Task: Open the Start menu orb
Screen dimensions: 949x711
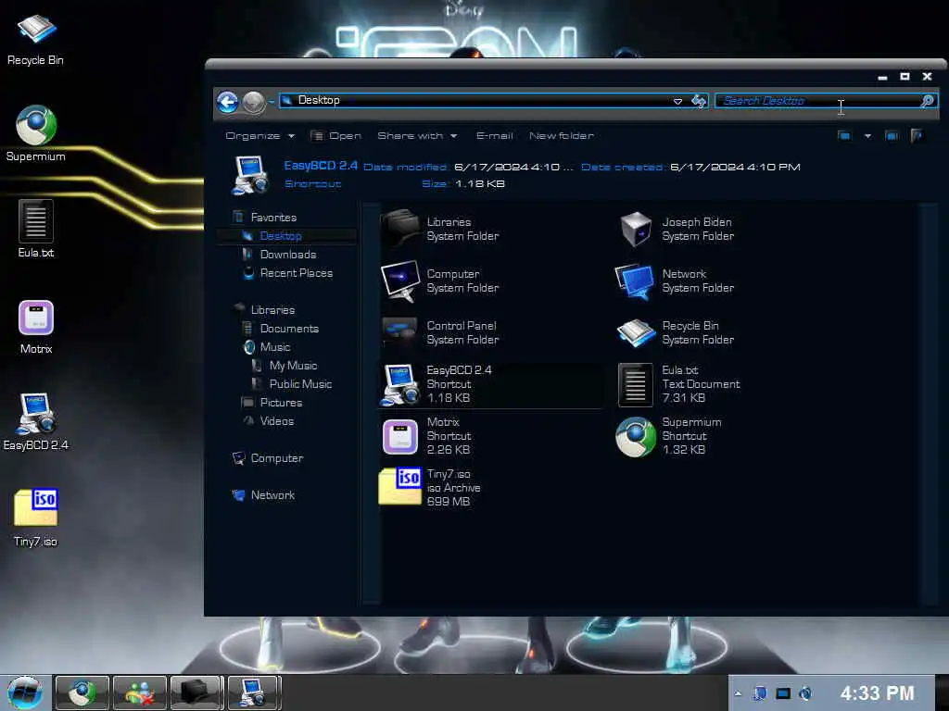Action: click(x=25, y=692)
